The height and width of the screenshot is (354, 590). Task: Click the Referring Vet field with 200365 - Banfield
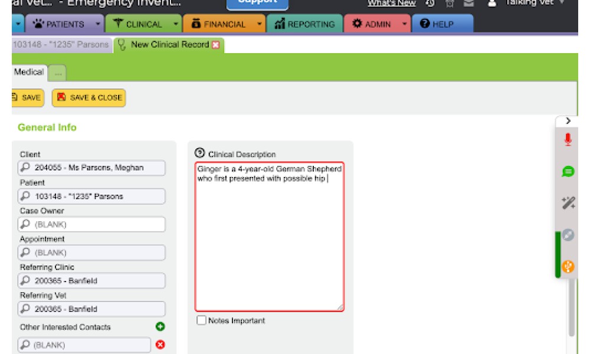(x=91, y=309)
